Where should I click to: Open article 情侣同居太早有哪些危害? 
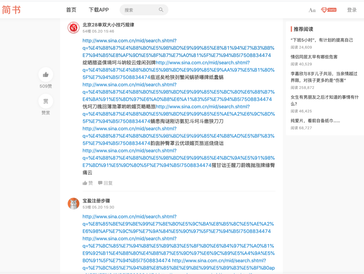[x=314, y=57]
